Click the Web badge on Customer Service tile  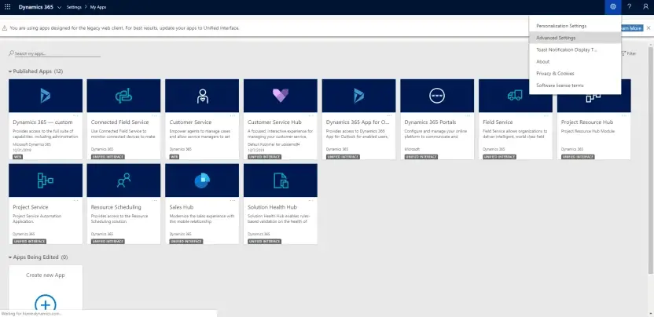[175, 157]
